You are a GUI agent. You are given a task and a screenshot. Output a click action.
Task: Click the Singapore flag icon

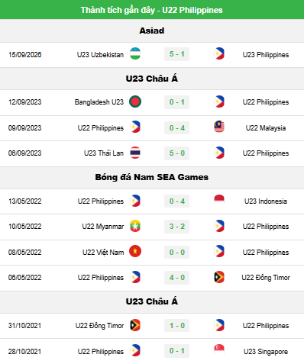(x=219, y=350)
